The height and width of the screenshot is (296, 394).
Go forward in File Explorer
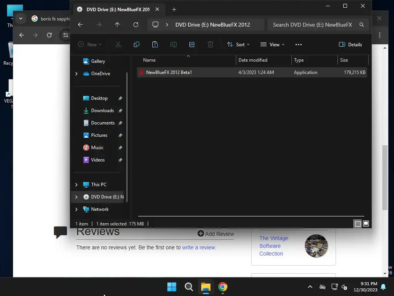tap(99, 25)
